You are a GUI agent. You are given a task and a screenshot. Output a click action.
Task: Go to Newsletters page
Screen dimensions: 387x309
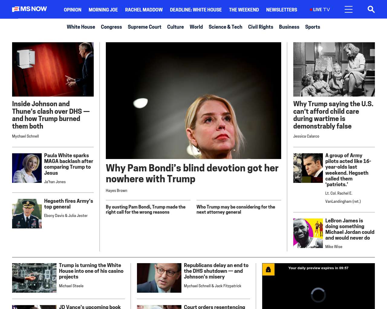tap(281, 10)
